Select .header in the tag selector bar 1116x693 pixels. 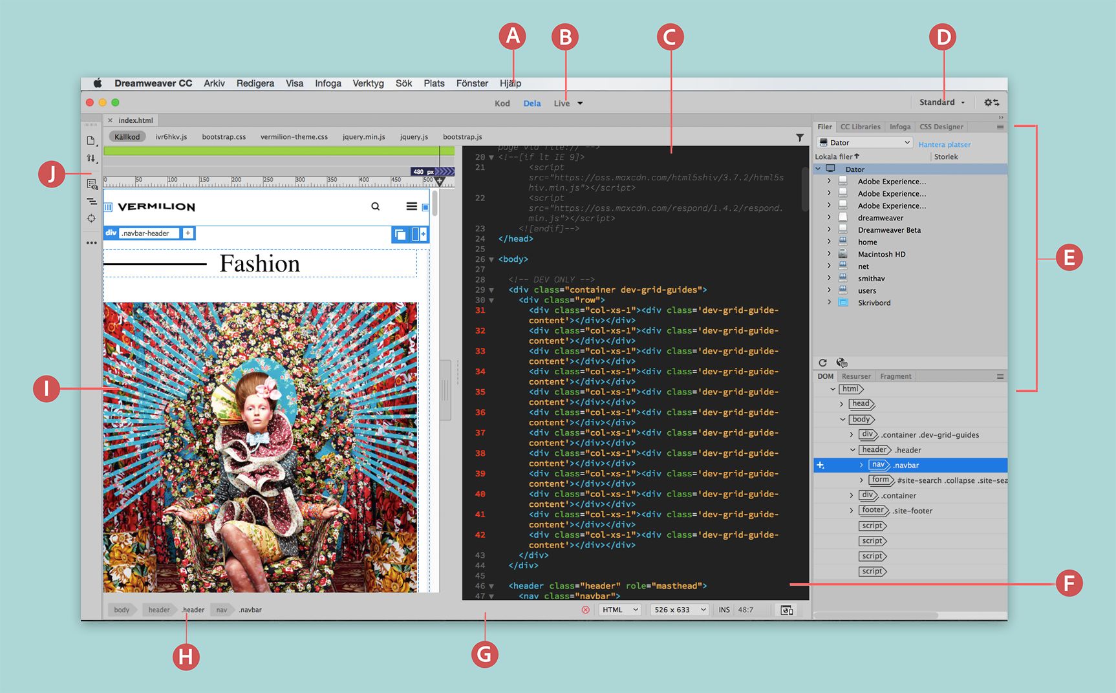click(193, 610)
